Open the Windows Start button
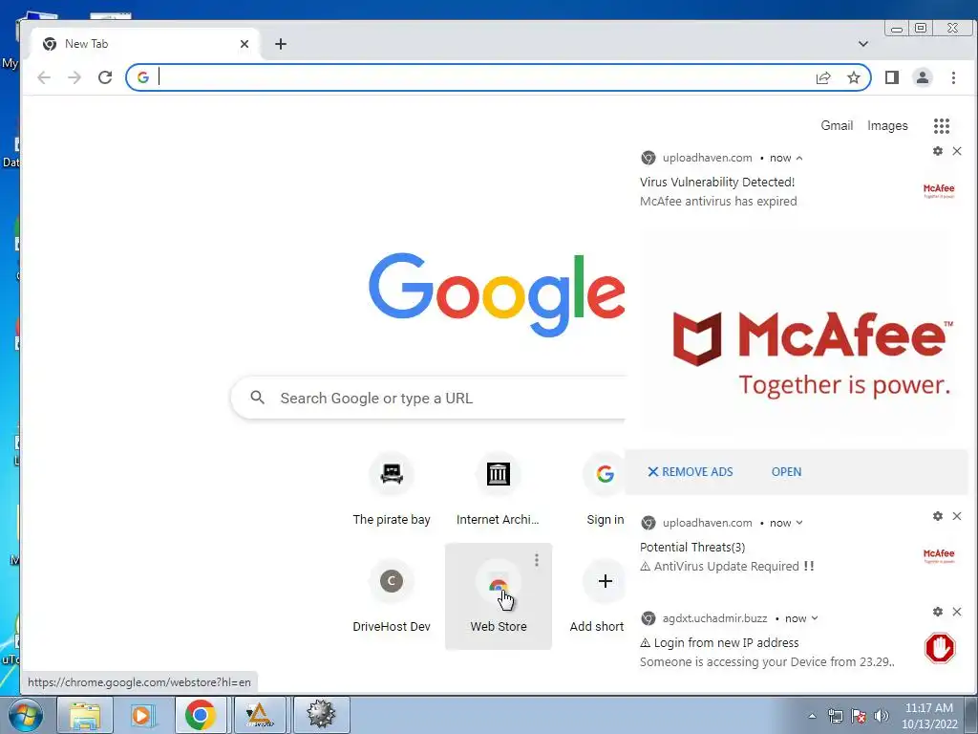 pos(25,715)
